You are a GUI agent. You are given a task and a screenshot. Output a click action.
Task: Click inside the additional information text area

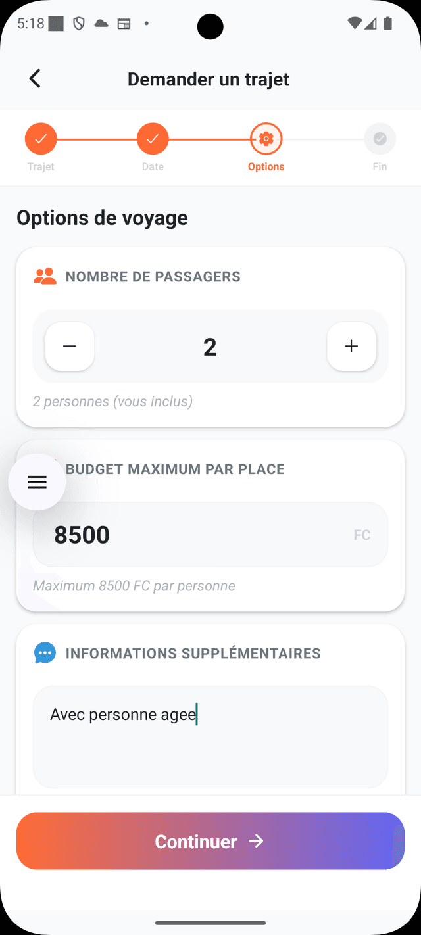210,736
